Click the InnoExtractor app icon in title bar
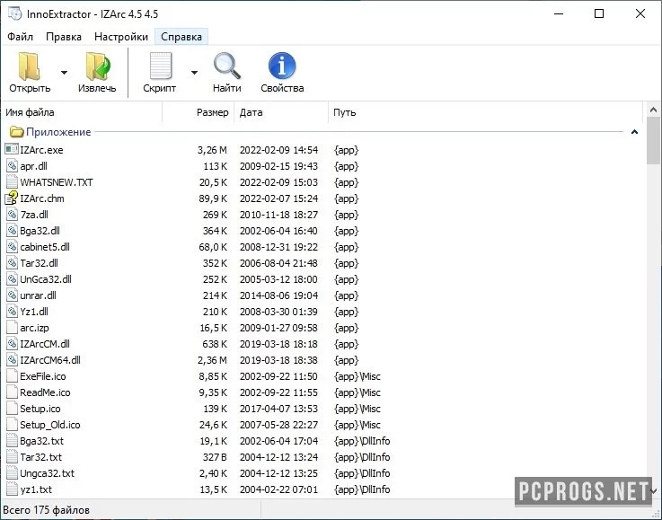The width and height of the screenshot is (662, 520). 14,13
